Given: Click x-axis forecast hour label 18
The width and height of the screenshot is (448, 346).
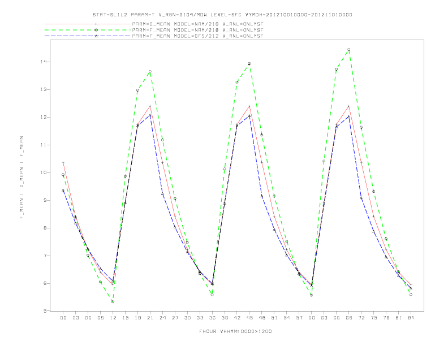Looking at the screenshot, I should [x=137, y=318].
